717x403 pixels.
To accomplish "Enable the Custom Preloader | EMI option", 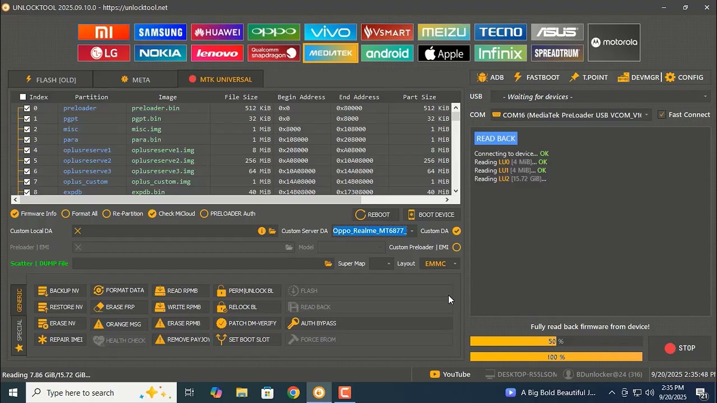I will pos(457,247).
